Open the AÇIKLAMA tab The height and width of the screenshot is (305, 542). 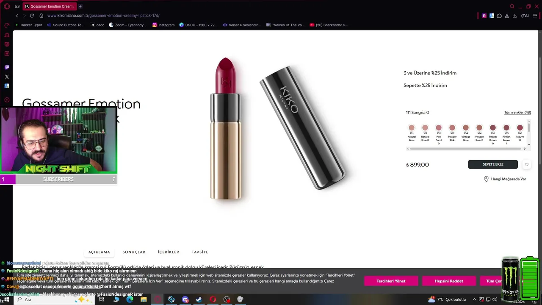[99, 252]
